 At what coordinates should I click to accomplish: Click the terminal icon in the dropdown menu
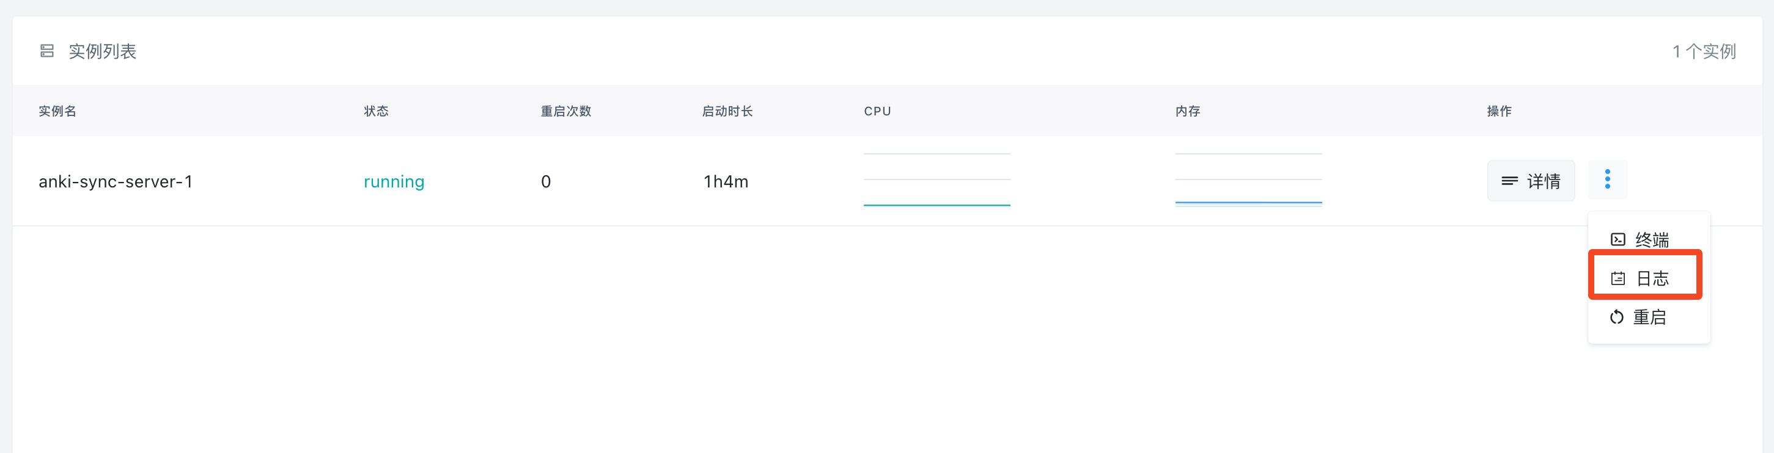[x=1617, y=239]
